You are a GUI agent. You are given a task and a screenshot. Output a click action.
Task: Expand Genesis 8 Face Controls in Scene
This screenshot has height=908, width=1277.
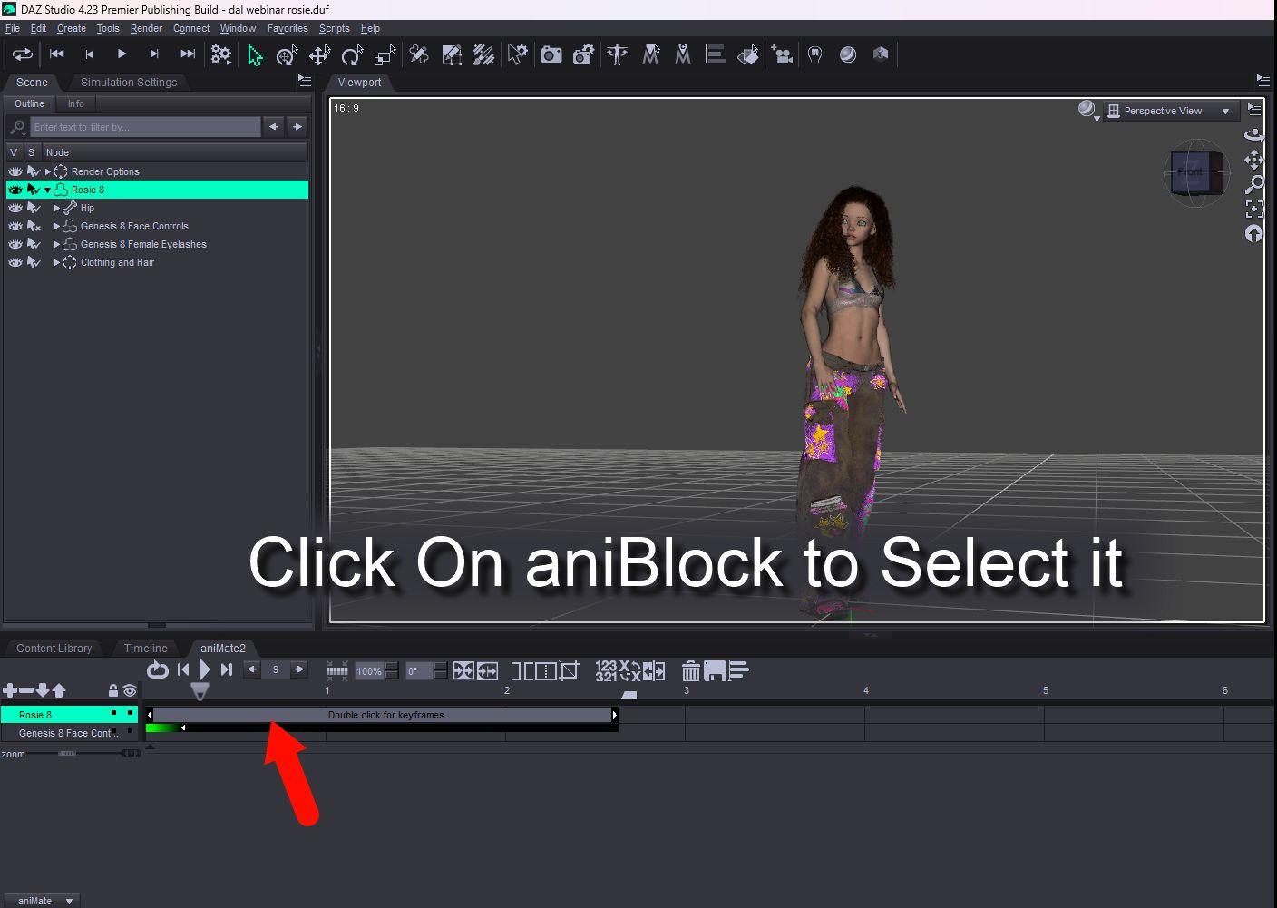(x=57, y=226)
